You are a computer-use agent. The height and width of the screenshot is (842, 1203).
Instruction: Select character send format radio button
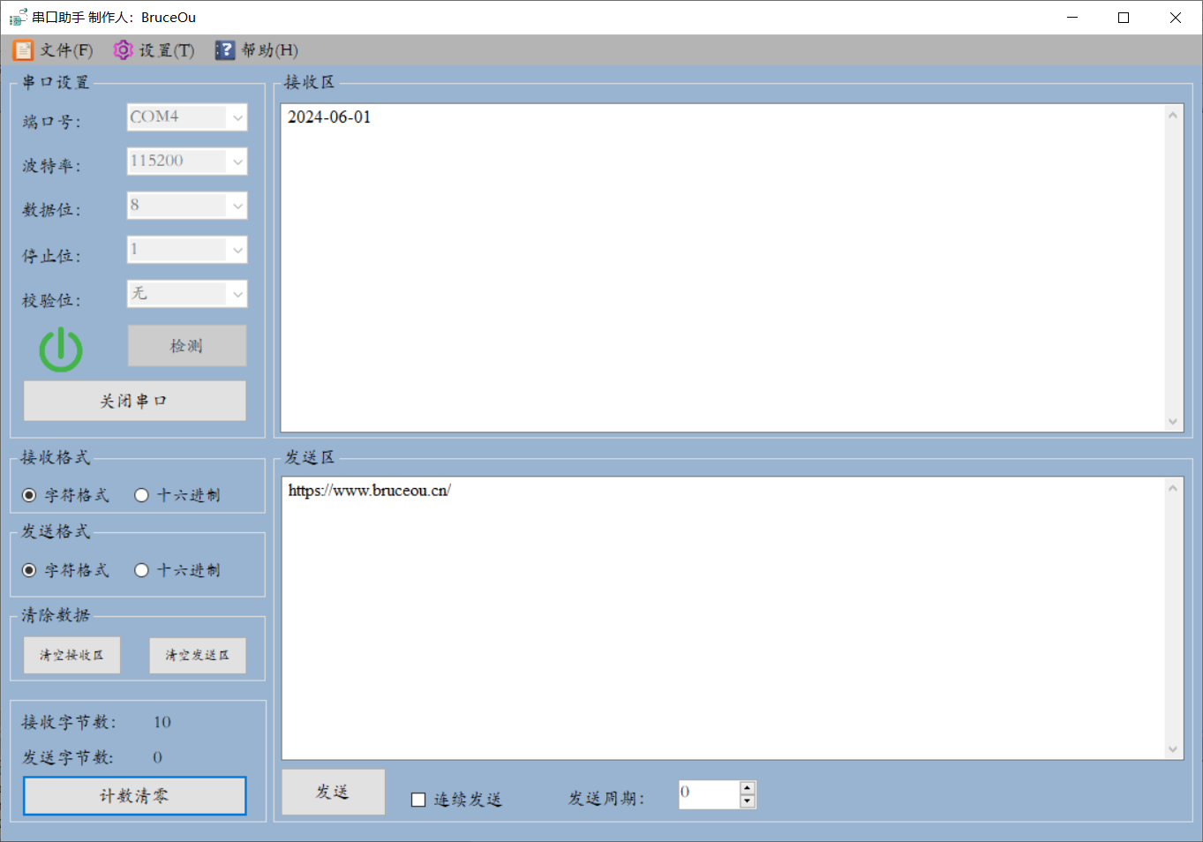point(29,570)
